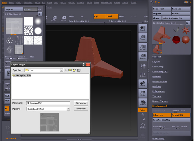Click the Create DispMap button
This screenshot has height=141, width=194.
point(171,120)
